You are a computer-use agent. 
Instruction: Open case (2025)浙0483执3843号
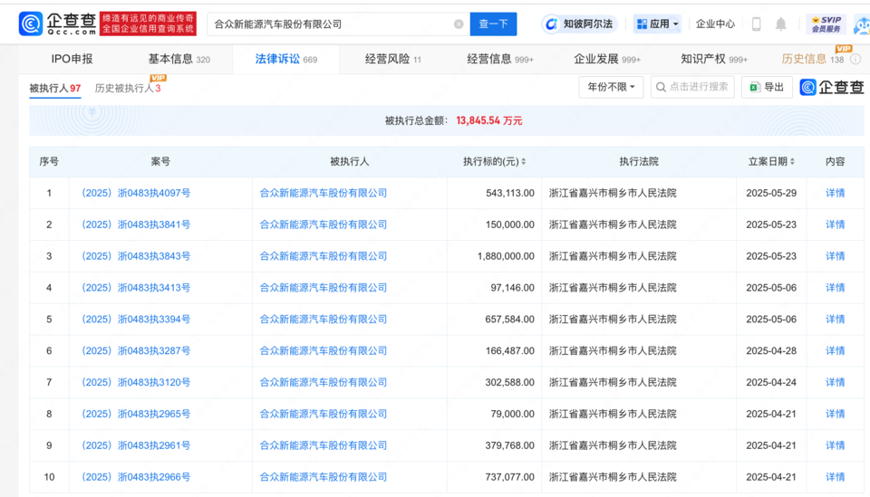(136, 256)
